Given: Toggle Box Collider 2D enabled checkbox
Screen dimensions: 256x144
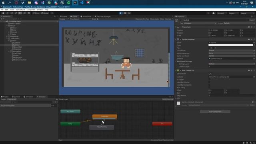Looking at the screenshot, I should click(180, 70).
